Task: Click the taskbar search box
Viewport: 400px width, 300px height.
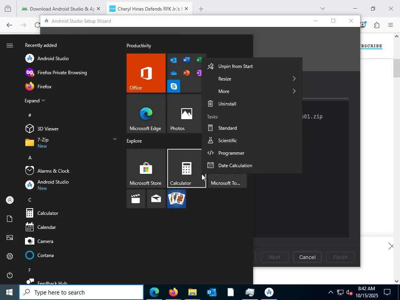Action: pyautogui.click(x=81, y=292)
